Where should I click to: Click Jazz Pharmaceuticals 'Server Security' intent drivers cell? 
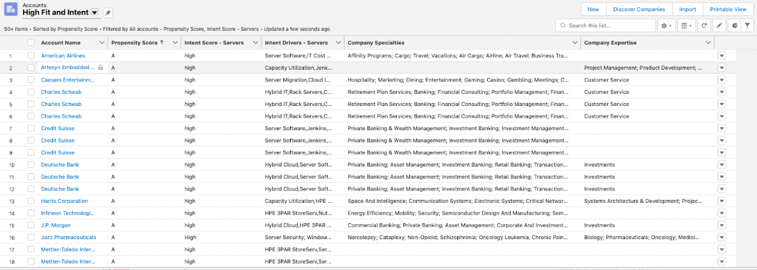[298, 237]
